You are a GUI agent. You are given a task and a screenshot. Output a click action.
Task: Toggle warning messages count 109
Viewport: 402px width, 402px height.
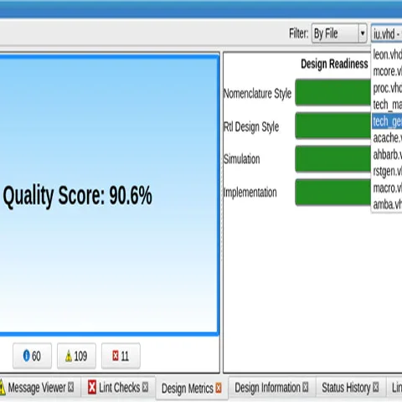76,356
